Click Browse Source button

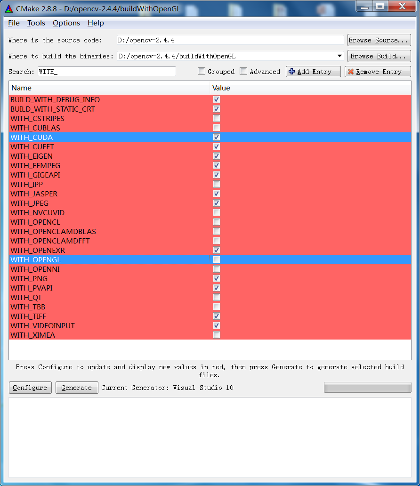(x=379, y=40)
